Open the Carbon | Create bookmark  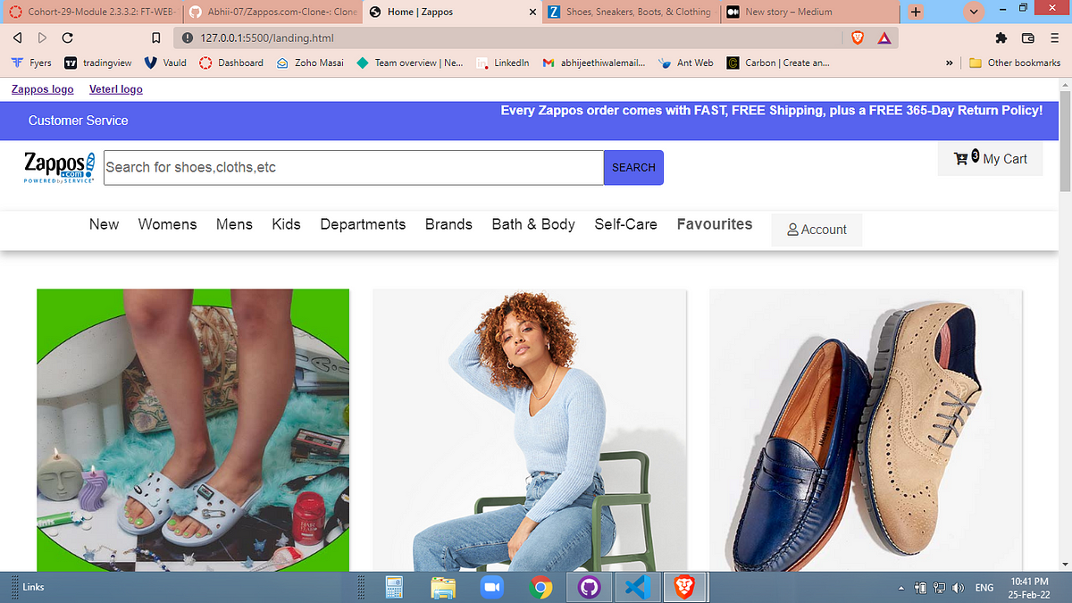pyautogui.click(x=777, y=63)
